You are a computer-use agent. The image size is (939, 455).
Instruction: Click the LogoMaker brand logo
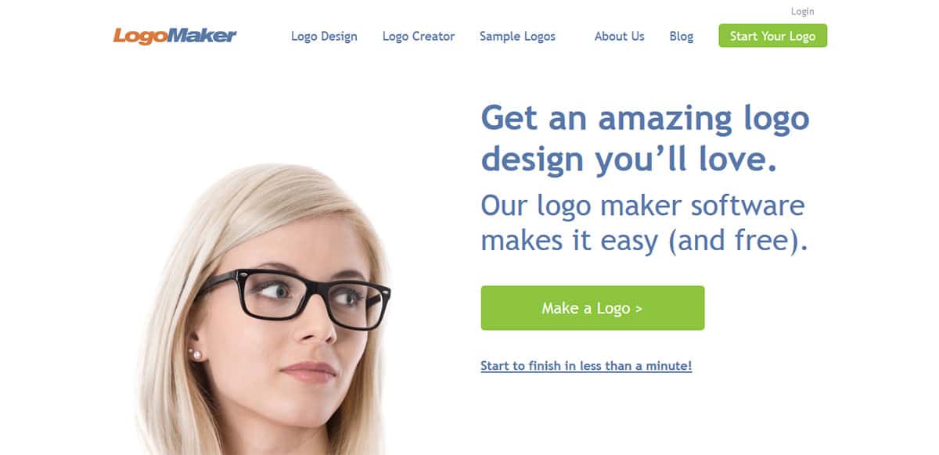click(x=174, y=36)
